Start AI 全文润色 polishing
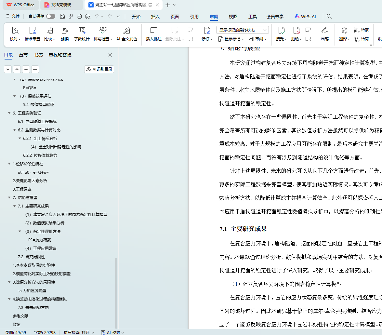The height and width of the screenshot is (335, 382). (x=127, y=31)
